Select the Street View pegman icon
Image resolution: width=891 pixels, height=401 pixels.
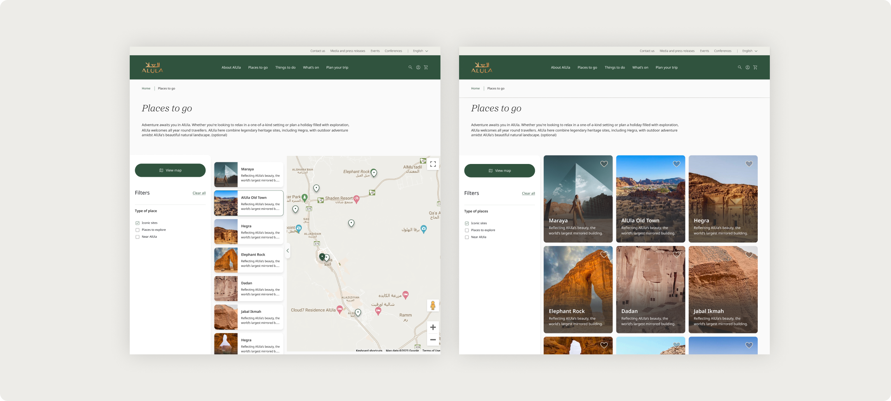pos(433,306)
